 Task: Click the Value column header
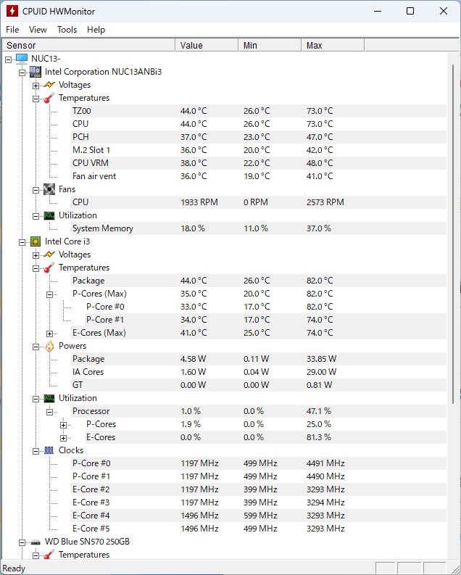click(x=207, y=45)
